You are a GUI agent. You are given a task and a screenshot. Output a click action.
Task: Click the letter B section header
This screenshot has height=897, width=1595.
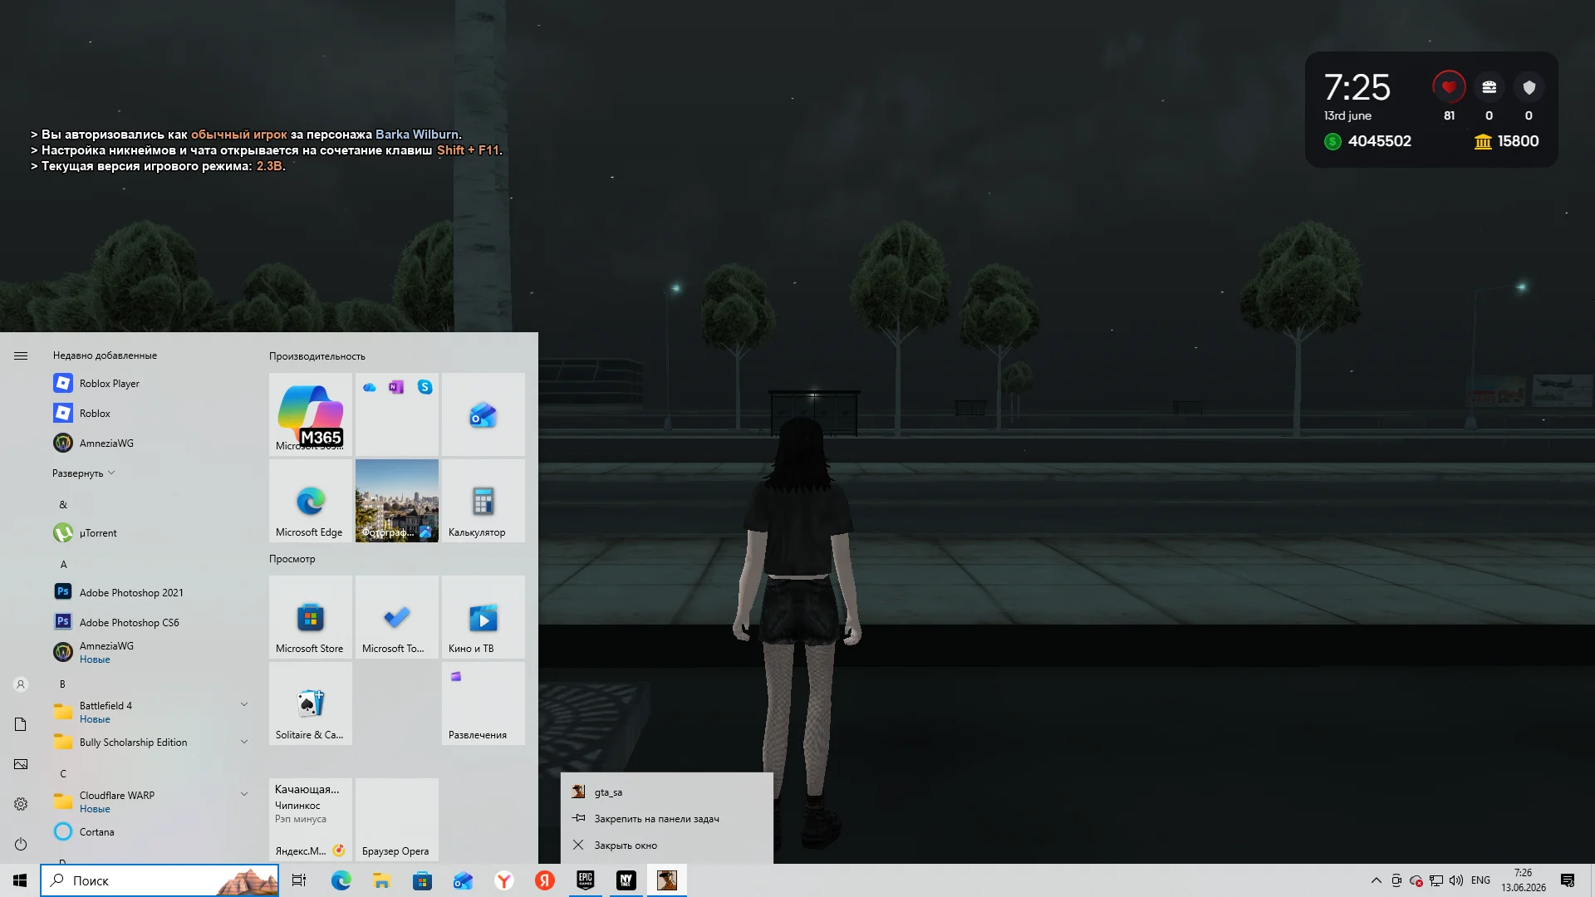point(62,684)
